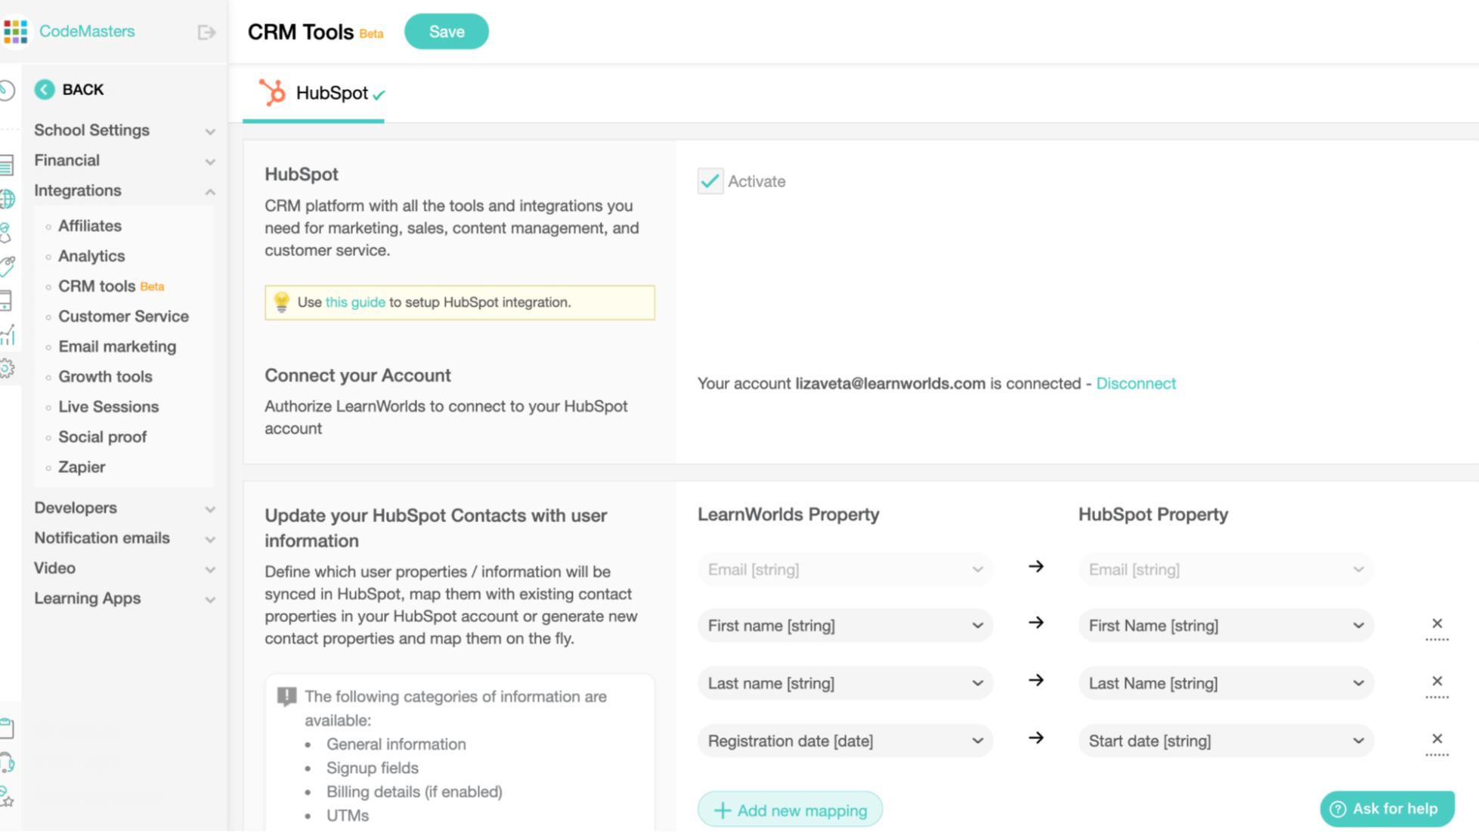
Task: Open the 'this guide' link
Action: 355,302
